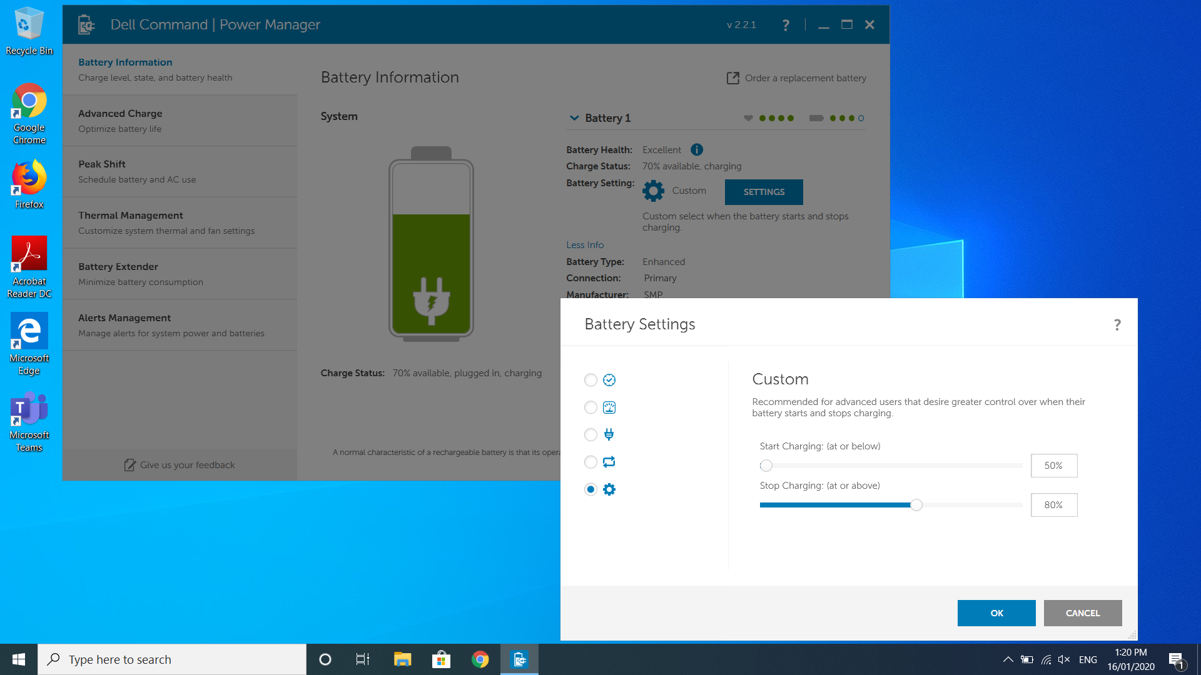Screen dimensions: 1201x675
Task: Select the Adaptive mode radio button
Action: (590, 462)
